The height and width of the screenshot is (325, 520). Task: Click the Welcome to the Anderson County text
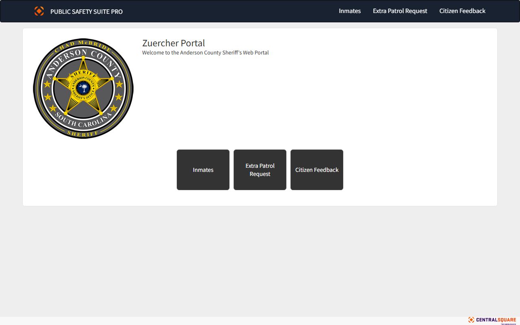pos(206,53)
